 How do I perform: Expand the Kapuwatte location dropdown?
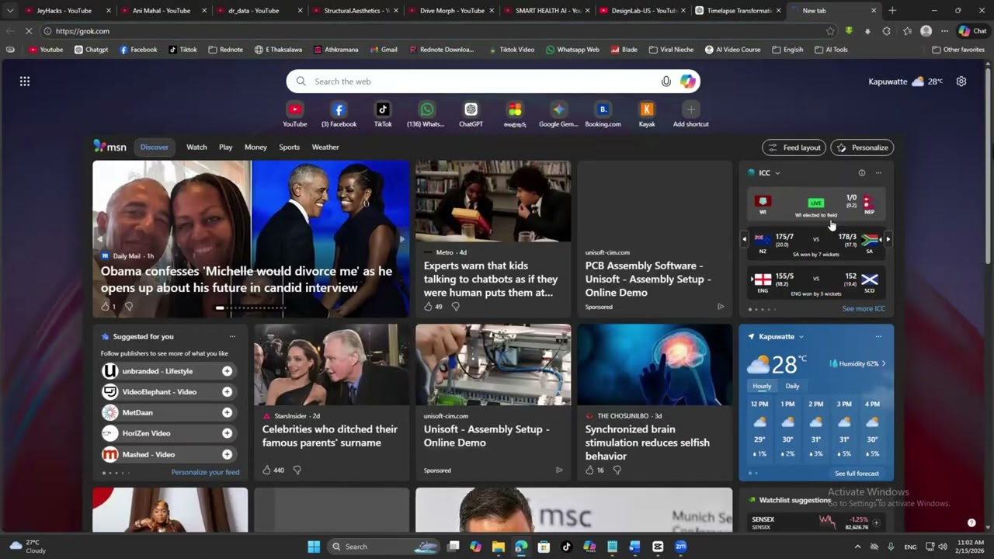(x=801, y=337)
